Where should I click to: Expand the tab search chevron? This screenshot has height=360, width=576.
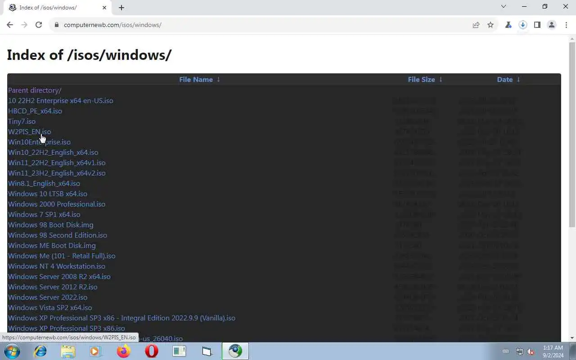click(x=504, y=7)
